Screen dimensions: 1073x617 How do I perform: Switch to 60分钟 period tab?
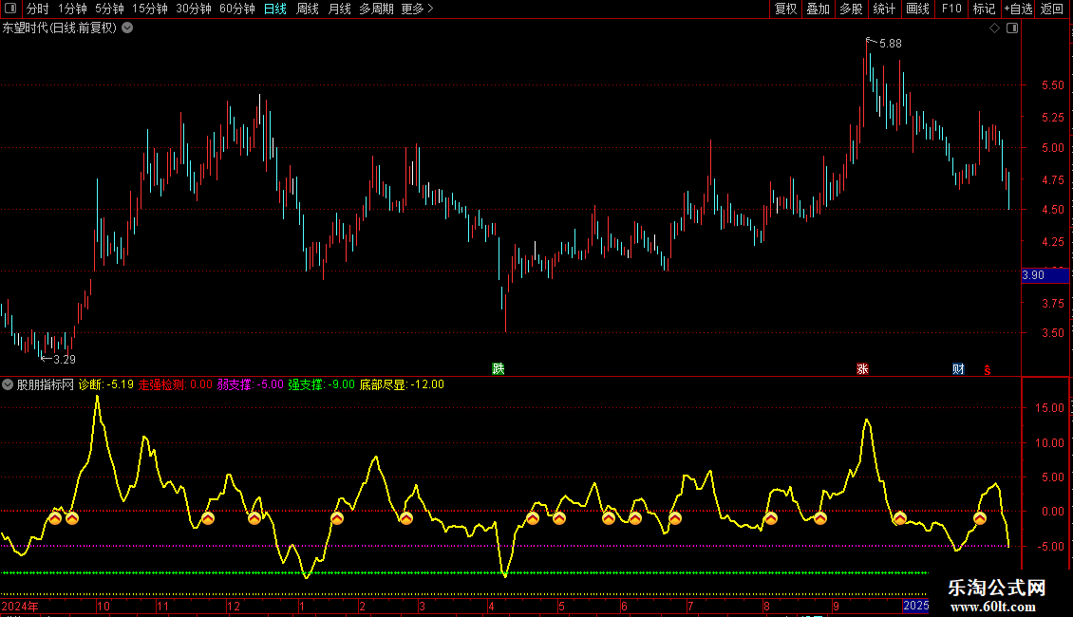click(x=236, y=9)
